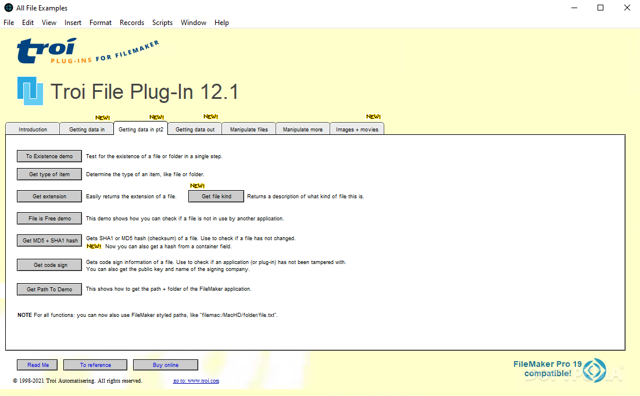The height and width of the screenshot is (396, 640).
Task: Click the NEW! badge above Getting data in tab
Action: 102,117
